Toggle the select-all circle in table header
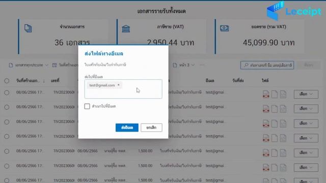Image resolution: width=326 pixels, height=183 pixels. tap(7, 81)
